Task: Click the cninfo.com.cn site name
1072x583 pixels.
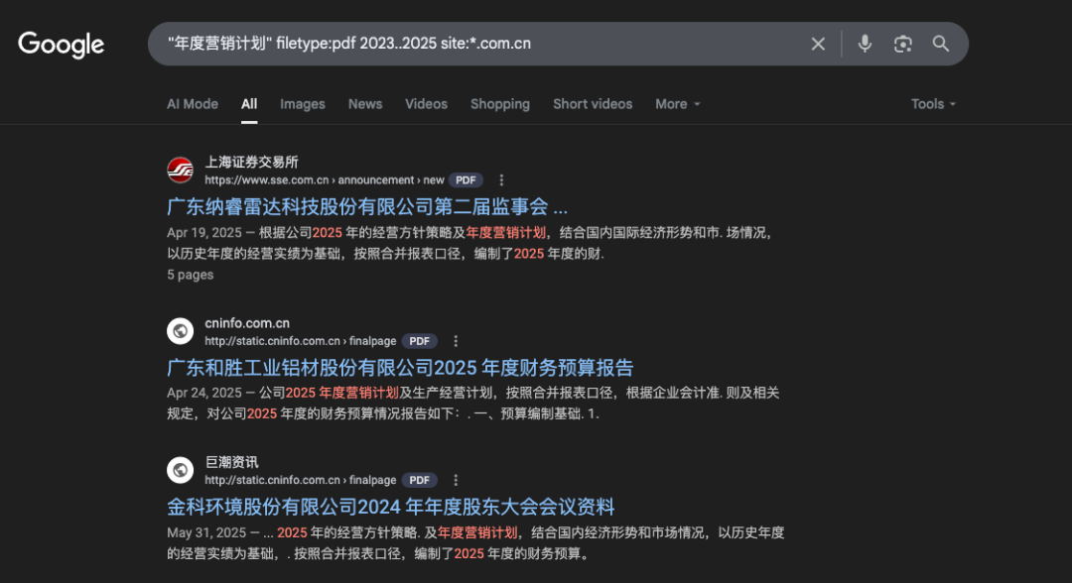Action: pos(247,323)
